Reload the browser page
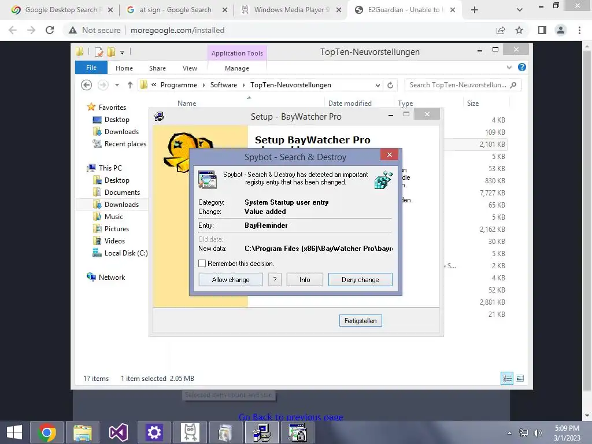592x444 pixels. click(50, 30)
